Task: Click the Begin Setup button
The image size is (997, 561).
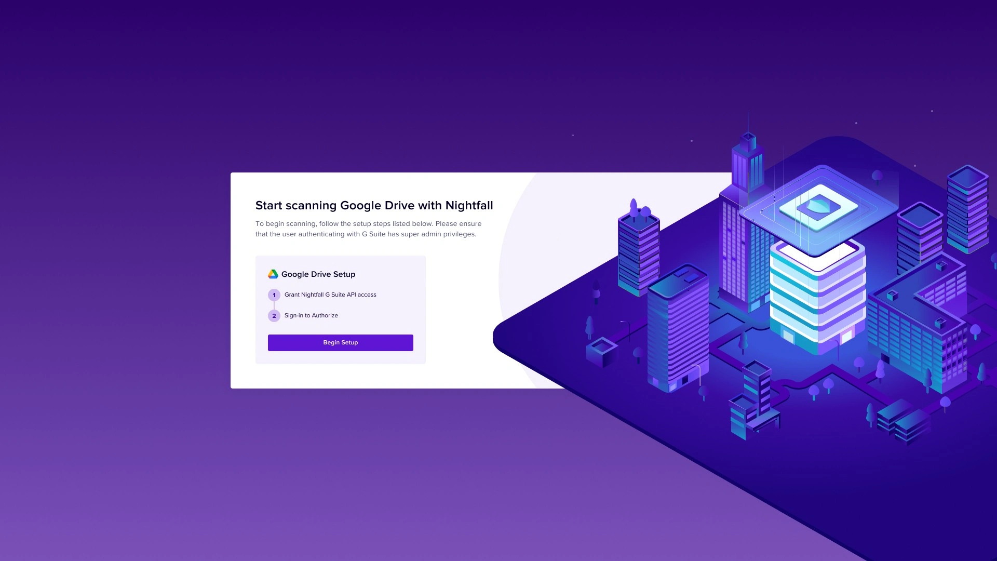Action: (x=340, y=343)
